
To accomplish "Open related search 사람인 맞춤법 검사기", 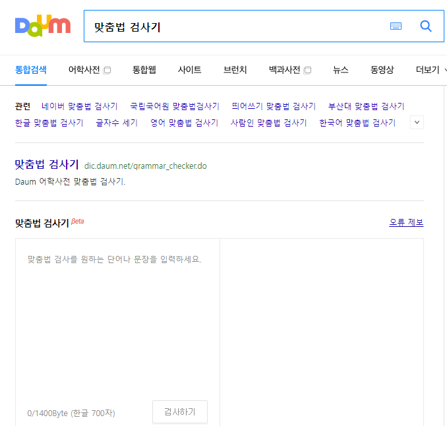I will point(268,123).
